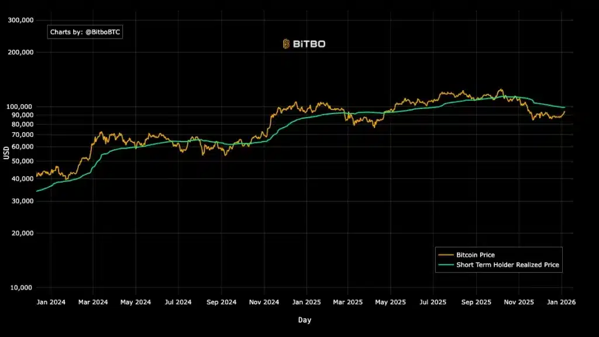Open the legend box in the lower right

(x=498, y=259)
